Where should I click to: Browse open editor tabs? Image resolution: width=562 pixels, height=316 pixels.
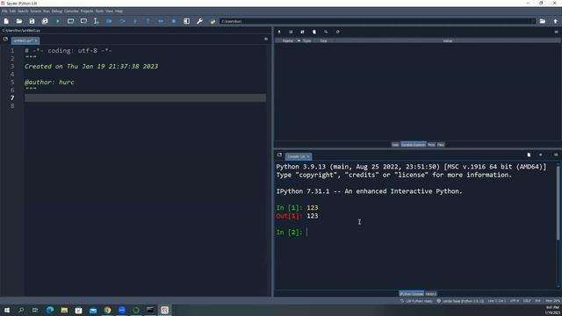coord(5,39)
